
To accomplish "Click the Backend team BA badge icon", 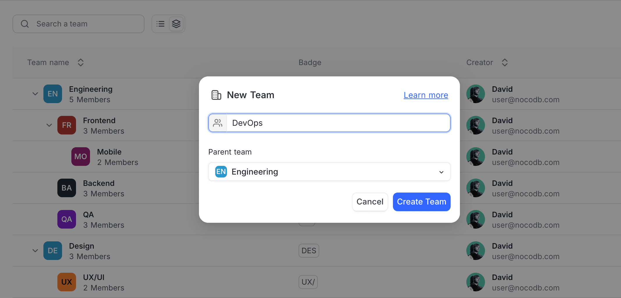I will click(x=67, y=188).
